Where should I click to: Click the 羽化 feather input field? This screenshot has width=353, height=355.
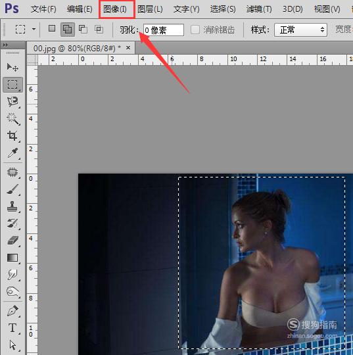[x=164, y=30]
